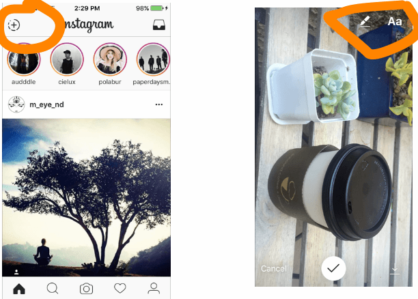This screenshot has height=299, width=418.
Task: Go to the Home tab
Action: 19,289
